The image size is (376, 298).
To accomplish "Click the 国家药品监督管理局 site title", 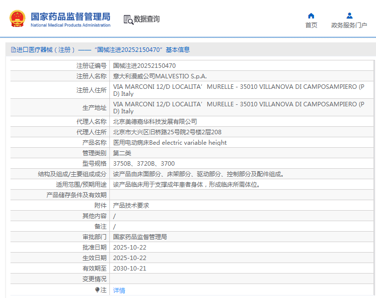I will point(70,16).
